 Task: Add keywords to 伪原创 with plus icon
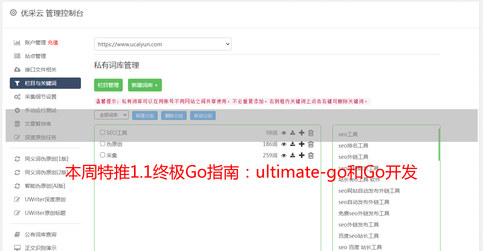(302, 144)
